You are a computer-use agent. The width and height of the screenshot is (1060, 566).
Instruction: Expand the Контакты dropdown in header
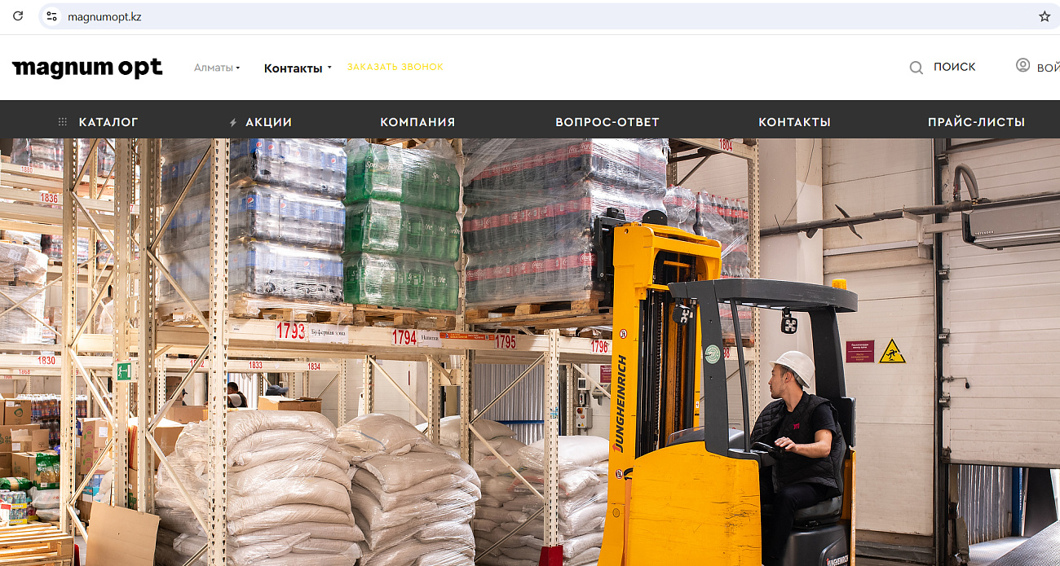click(x=298, y=68)
